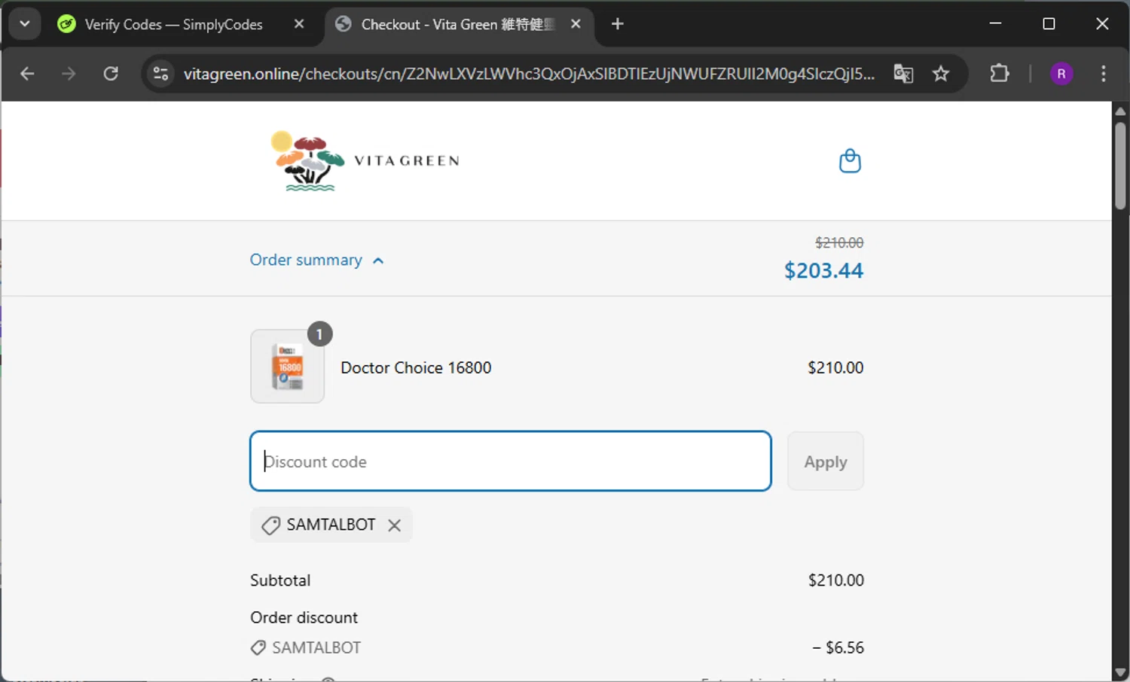The width and height of the screenshot is (1130, 682).
Task: Go back to previous page
Action: coord(28,74)
